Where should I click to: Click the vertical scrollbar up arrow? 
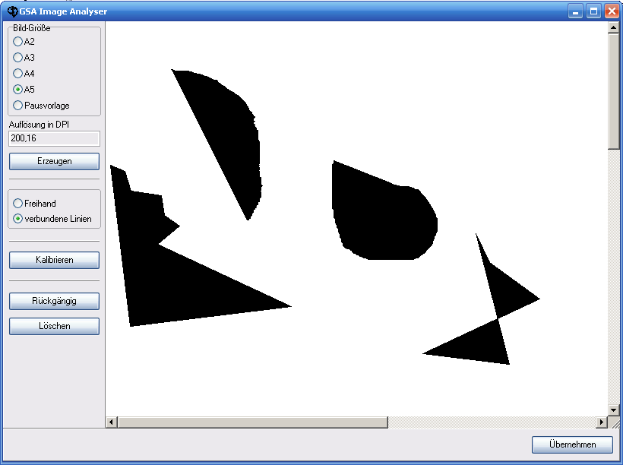614,28
